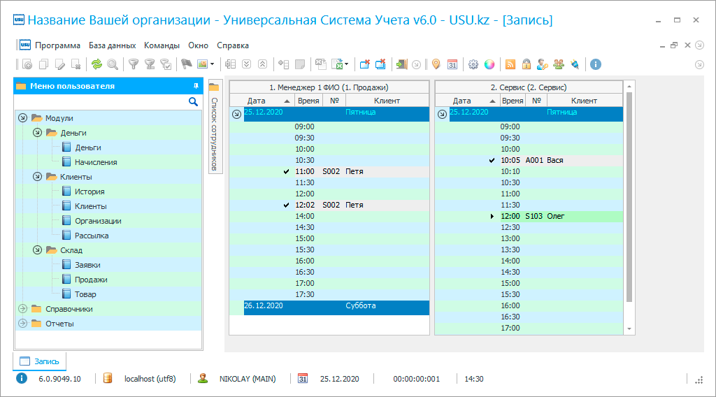This screenshot has height=397, width=716.
Task: Collapse the Модули tree node
Action: [23, 117]
